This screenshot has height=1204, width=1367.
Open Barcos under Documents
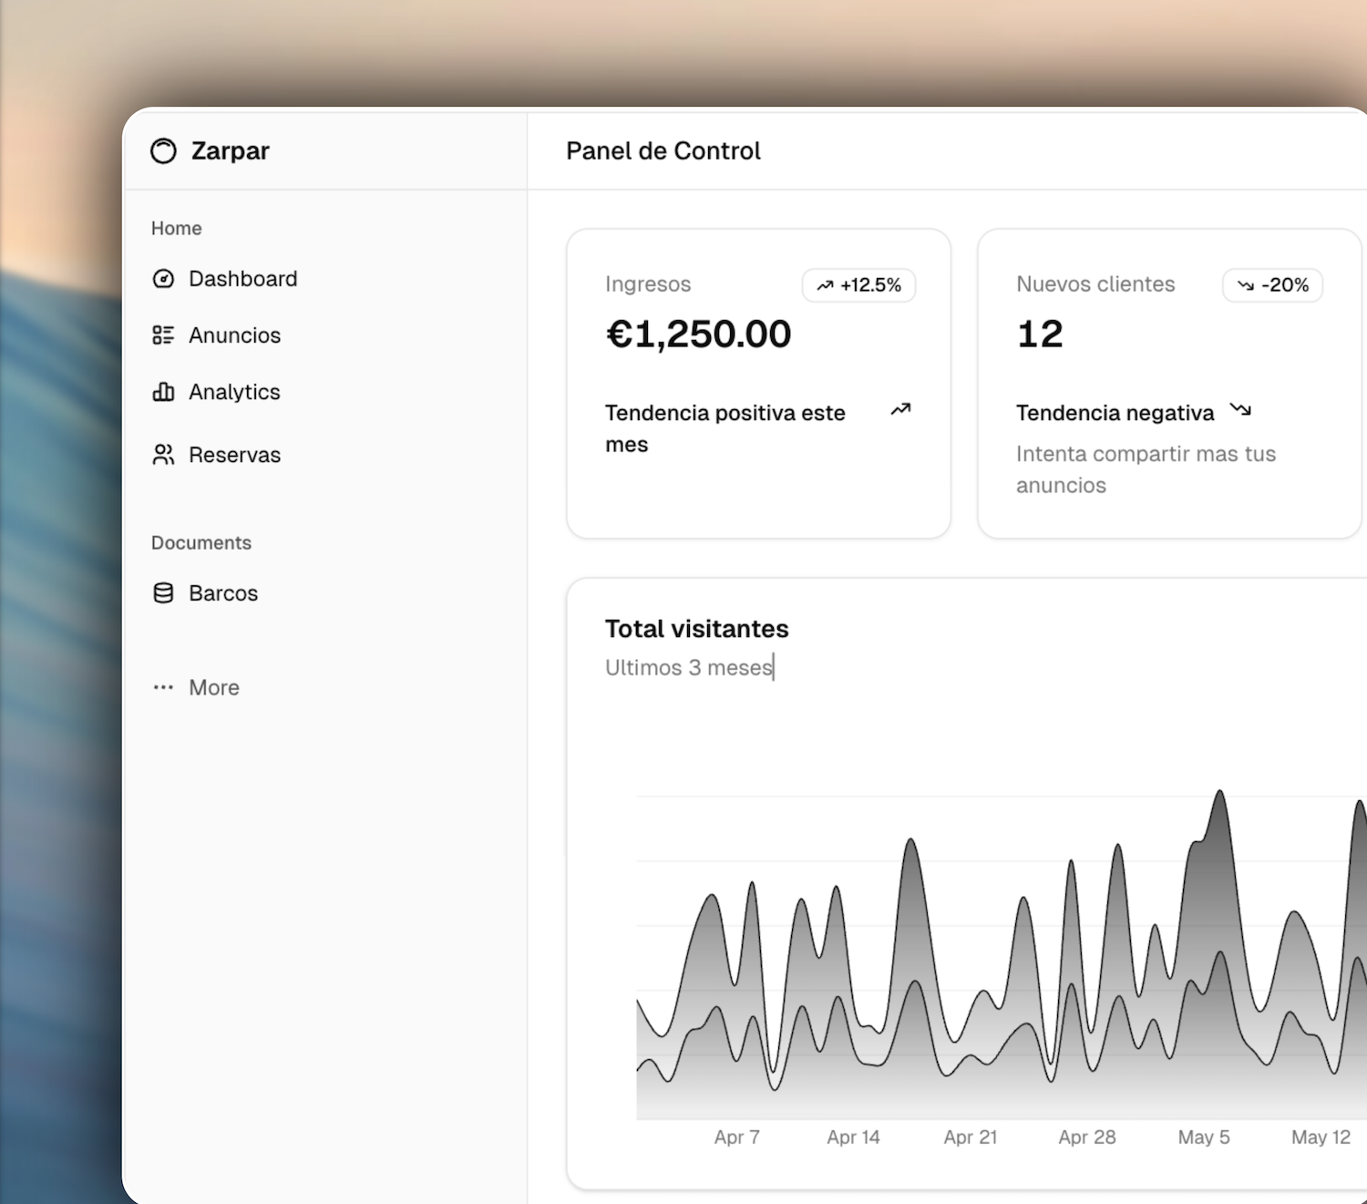point(223,593)
